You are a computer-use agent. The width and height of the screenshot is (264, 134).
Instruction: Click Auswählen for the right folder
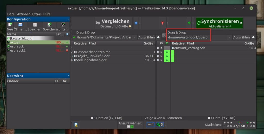(241, 37)
